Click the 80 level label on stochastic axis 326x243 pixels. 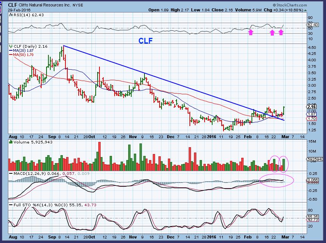pyautogui.click(x=310, y=210)
